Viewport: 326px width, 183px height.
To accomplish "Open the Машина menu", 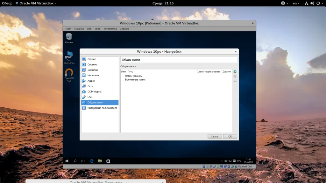I will click(79, 29).
